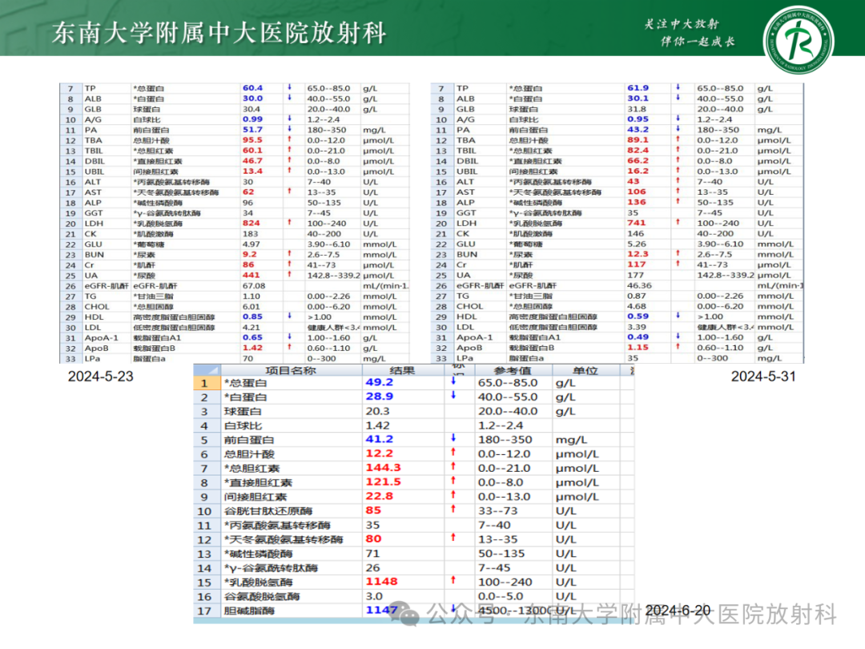Select TBIL value 82.4 in the 5-31 table
The height and width of the screenshot is (649, 865).
pyautogui.click(x=638, y=150)
